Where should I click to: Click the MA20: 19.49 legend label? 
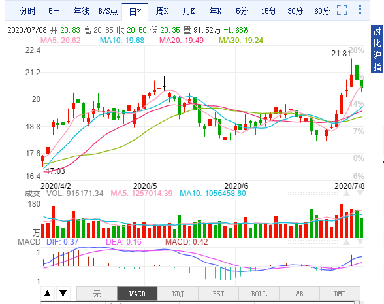[182, 41]
